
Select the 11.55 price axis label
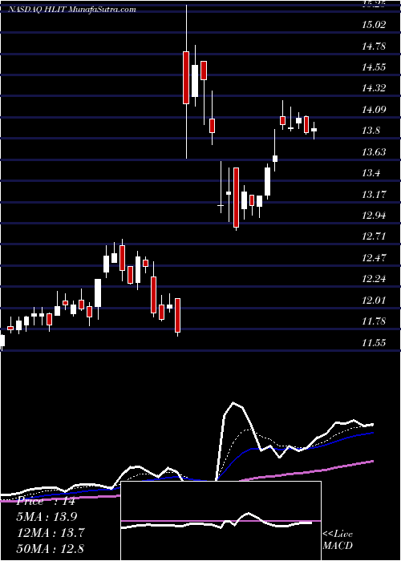click(375, 343)
